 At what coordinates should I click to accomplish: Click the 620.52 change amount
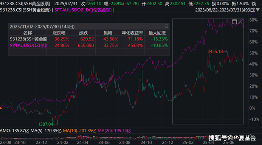[87, 39]
